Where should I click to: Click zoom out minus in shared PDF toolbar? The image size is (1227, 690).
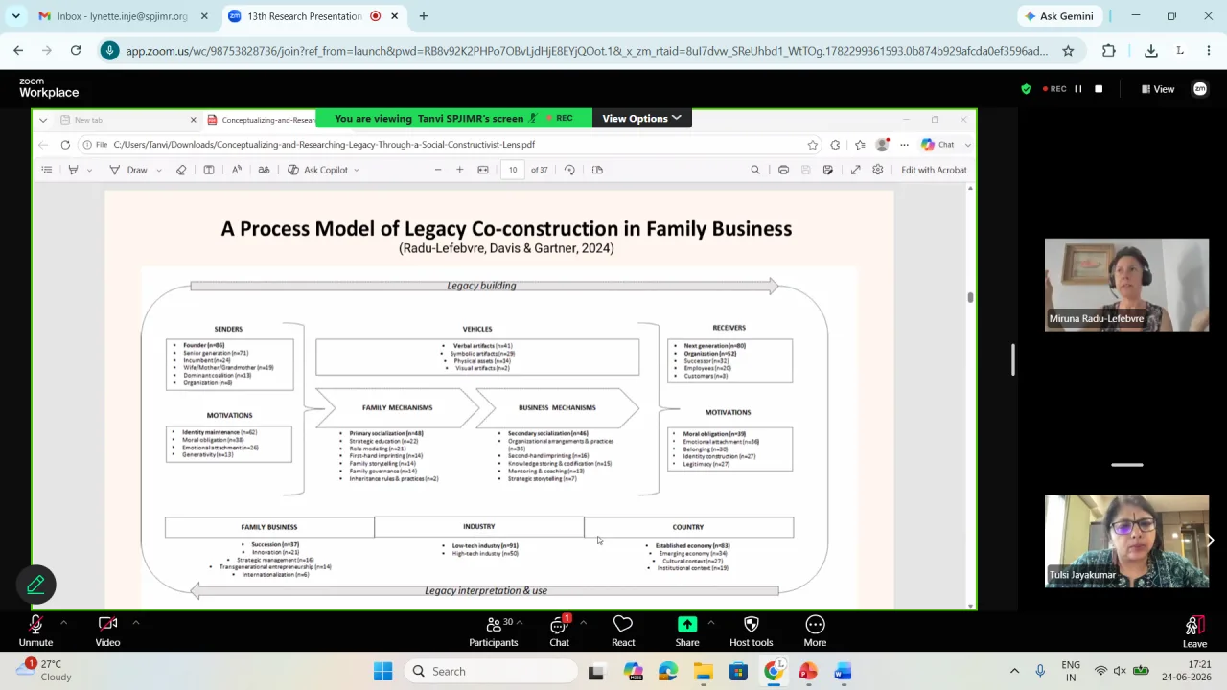pos(438,170)
